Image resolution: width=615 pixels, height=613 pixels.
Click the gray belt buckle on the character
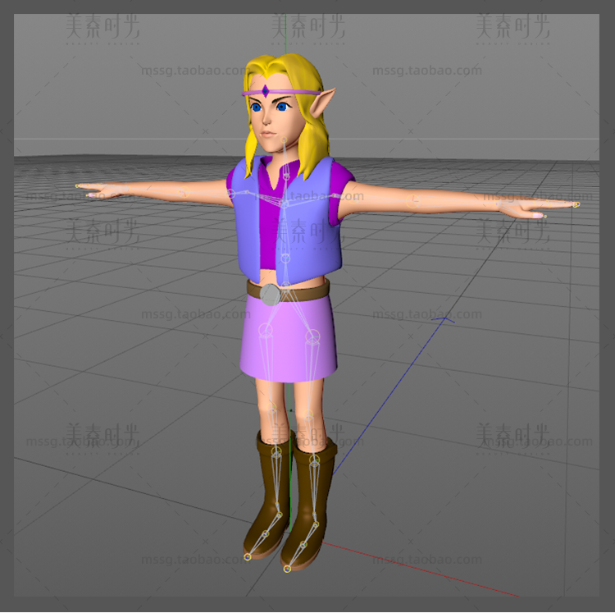[x=271, y=295]
